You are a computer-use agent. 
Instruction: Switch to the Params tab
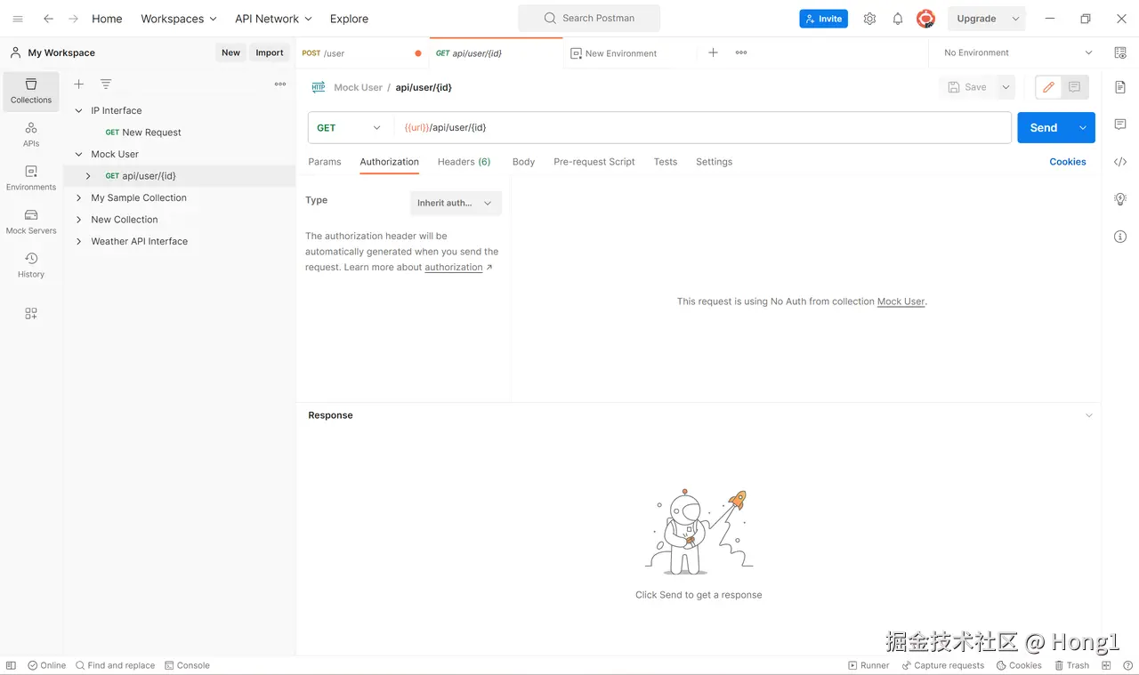click(325, 162)
